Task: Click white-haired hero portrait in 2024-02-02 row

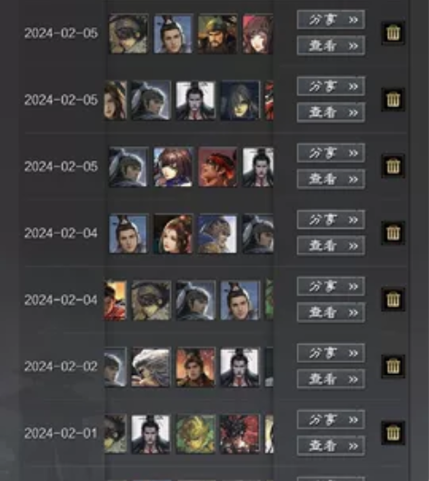Action: (151, 367)
